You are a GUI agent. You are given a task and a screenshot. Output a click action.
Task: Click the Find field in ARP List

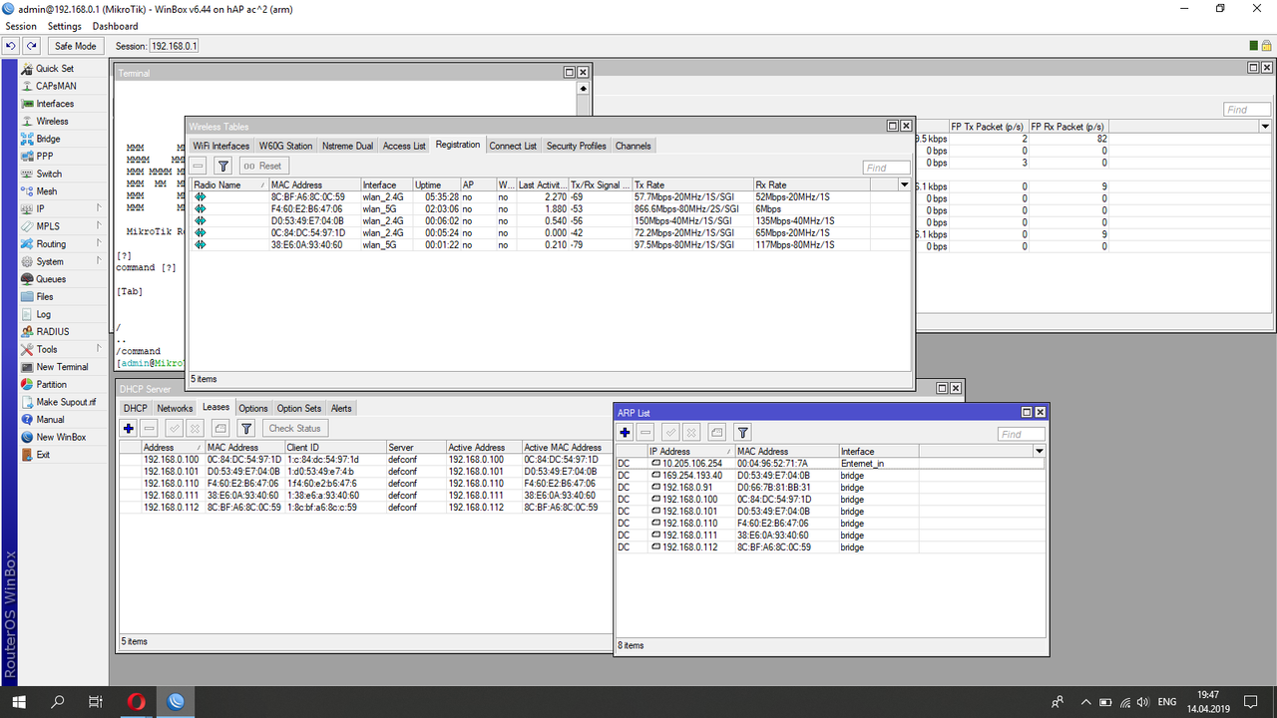point(1022,434)
